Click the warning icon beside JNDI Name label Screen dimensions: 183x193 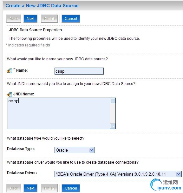point(10,94)
